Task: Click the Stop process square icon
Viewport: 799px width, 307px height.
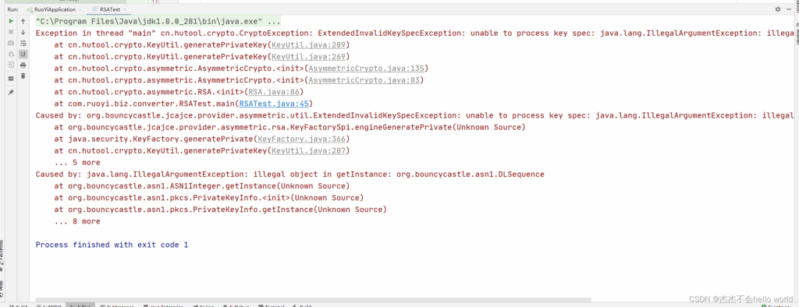Action: [11, 32]
